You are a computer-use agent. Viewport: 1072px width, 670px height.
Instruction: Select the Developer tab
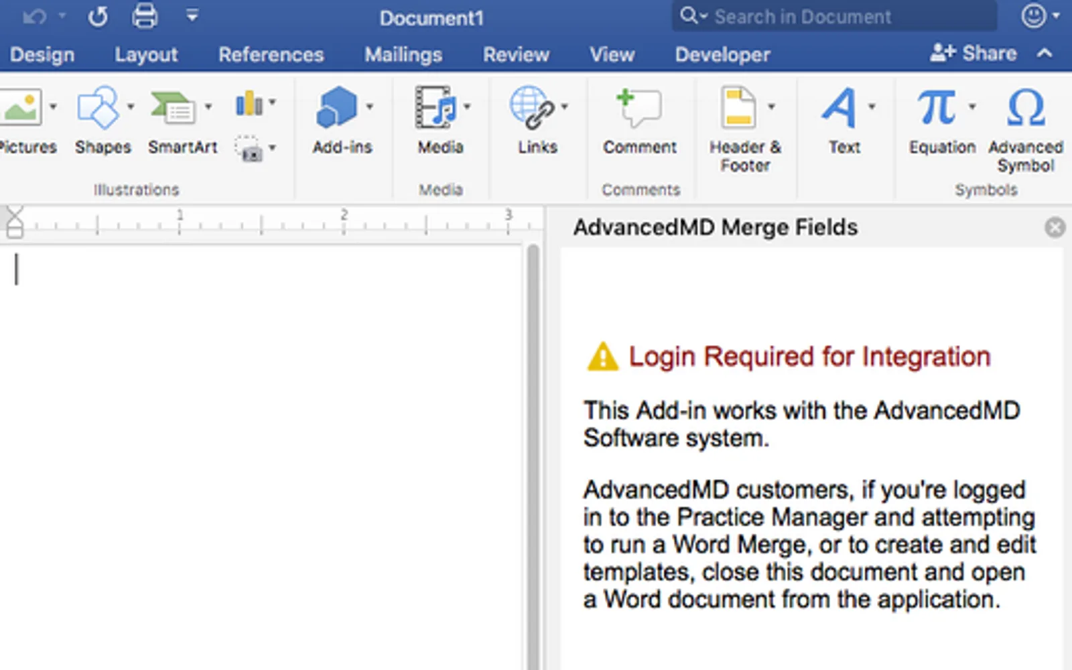pos(722,54)
